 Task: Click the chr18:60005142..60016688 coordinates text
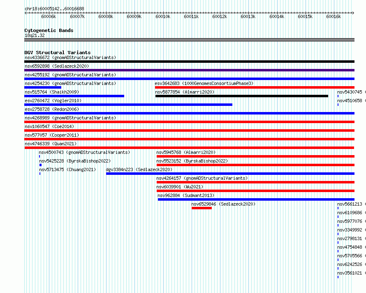tap(54, 9)
